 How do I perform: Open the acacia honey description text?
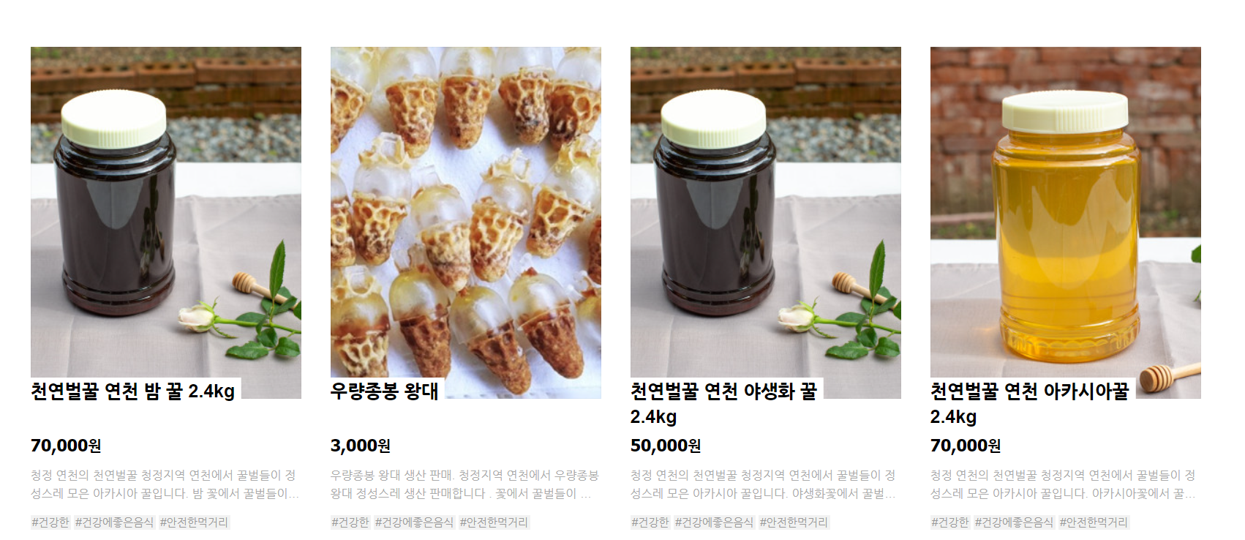(1063, 484)
